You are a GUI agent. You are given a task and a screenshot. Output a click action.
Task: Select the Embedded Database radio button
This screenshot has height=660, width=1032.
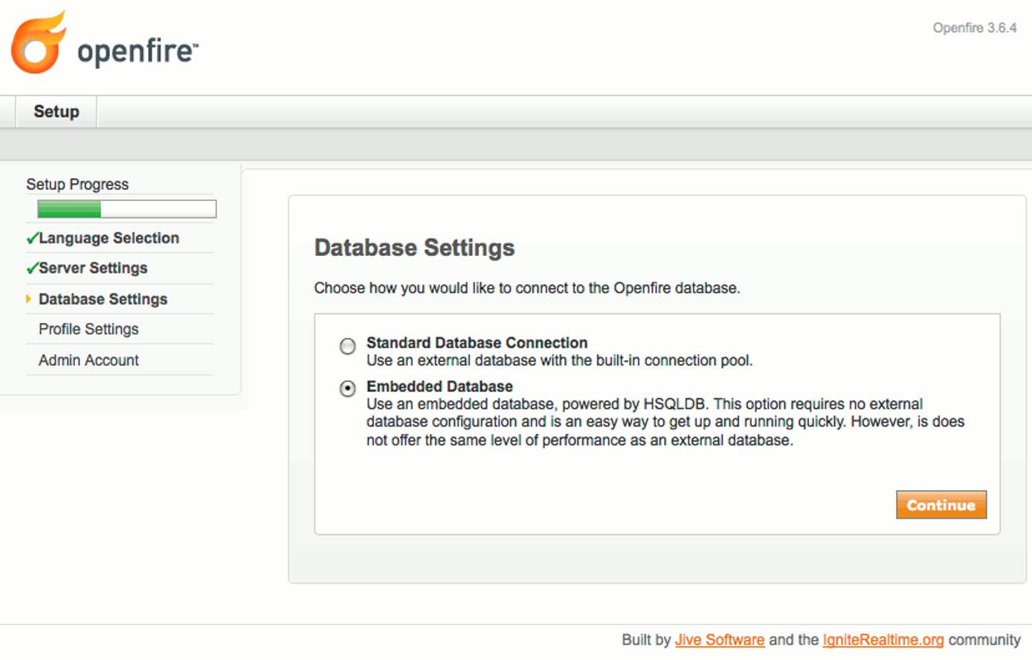point(346,388)
